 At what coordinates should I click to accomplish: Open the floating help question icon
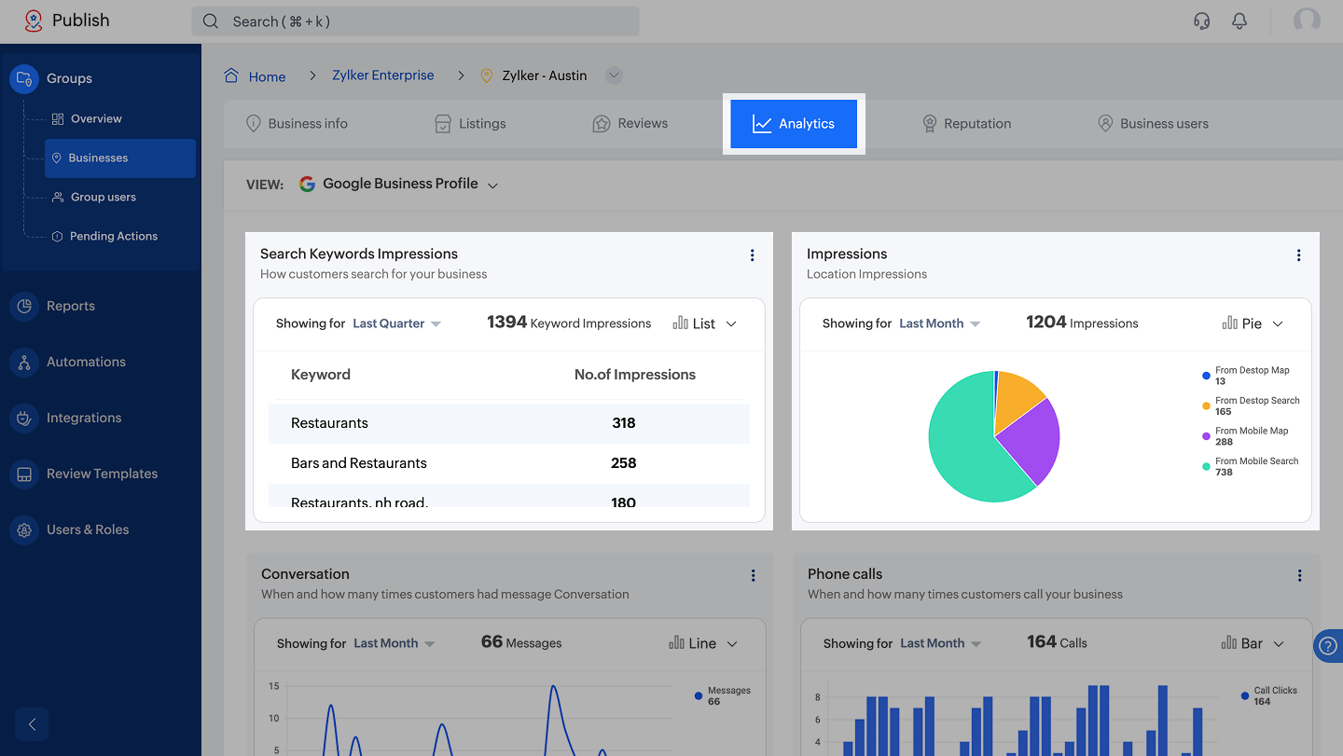pos(1328,646)
